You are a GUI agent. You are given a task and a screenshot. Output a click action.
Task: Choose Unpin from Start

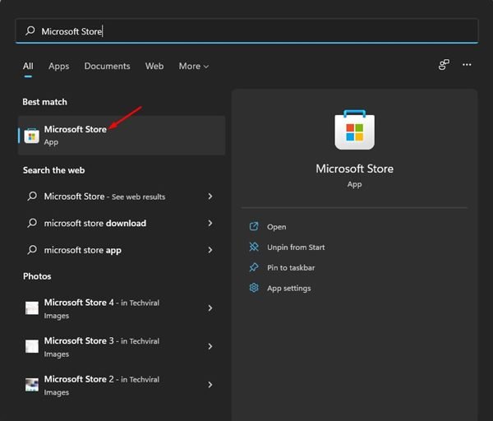click(296, 248)
